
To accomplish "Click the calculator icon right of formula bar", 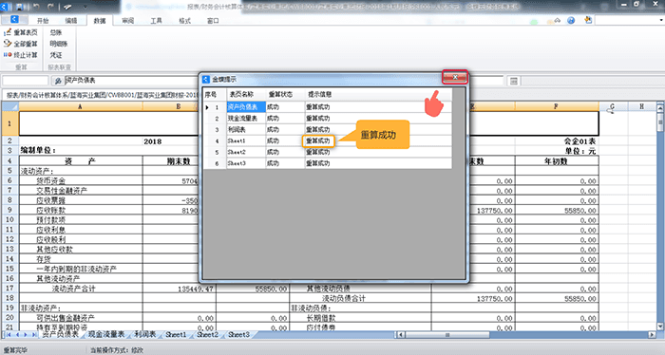I will click(514, 81).
